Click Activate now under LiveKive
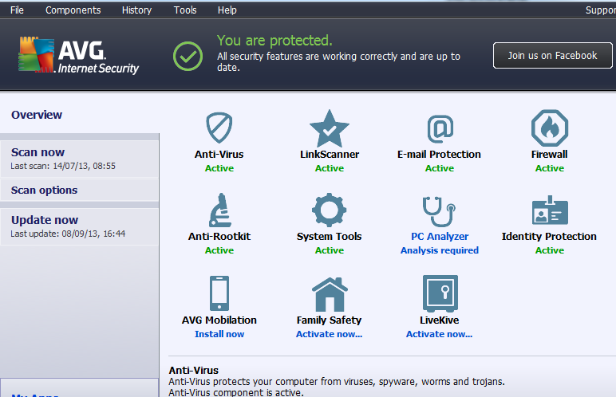Screen dimensions: 616x397 pyautogui.click(x=439, y=334)
